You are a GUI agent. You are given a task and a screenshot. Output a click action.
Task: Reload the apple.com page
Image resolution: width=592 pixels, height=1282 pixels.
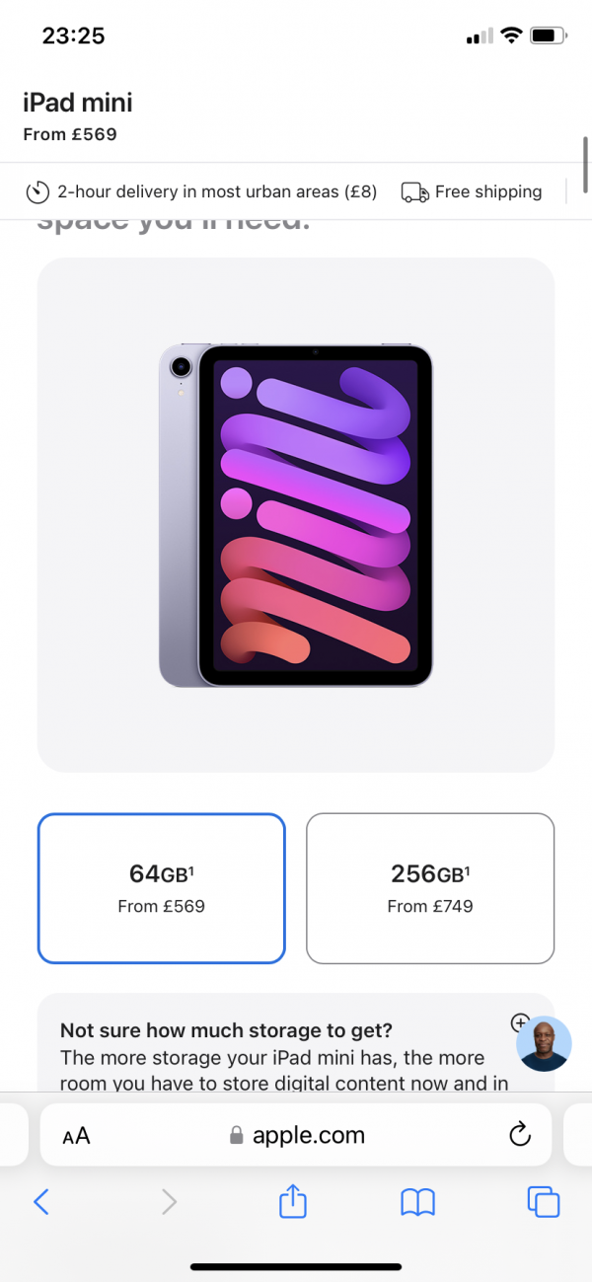click(x=520, y=1135)
